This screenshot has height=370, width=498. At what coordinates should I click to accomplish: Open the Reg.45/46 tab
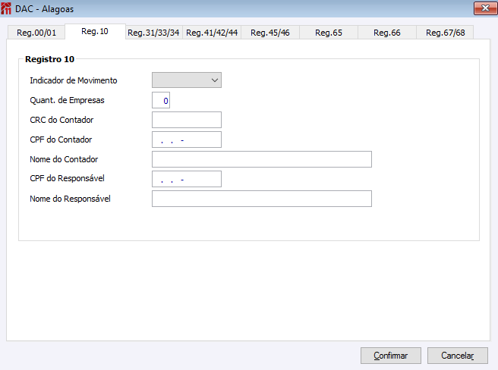click(270, 33)
